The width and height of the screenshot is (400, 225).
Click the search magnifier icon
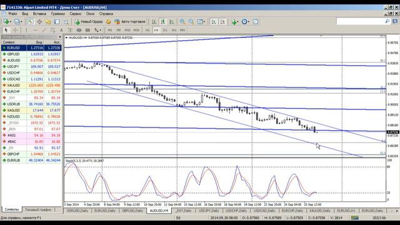pos(387,21)
